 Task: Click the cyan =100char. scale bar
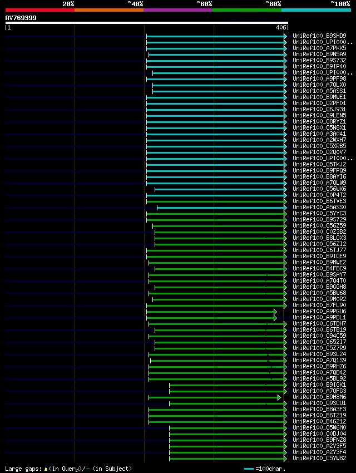point(249,469)
